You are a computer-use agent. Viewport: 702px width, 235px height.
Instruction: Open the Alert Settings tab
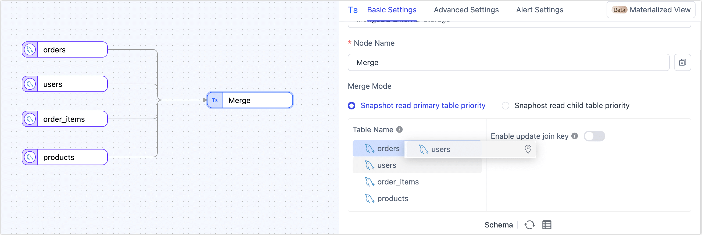539,10
